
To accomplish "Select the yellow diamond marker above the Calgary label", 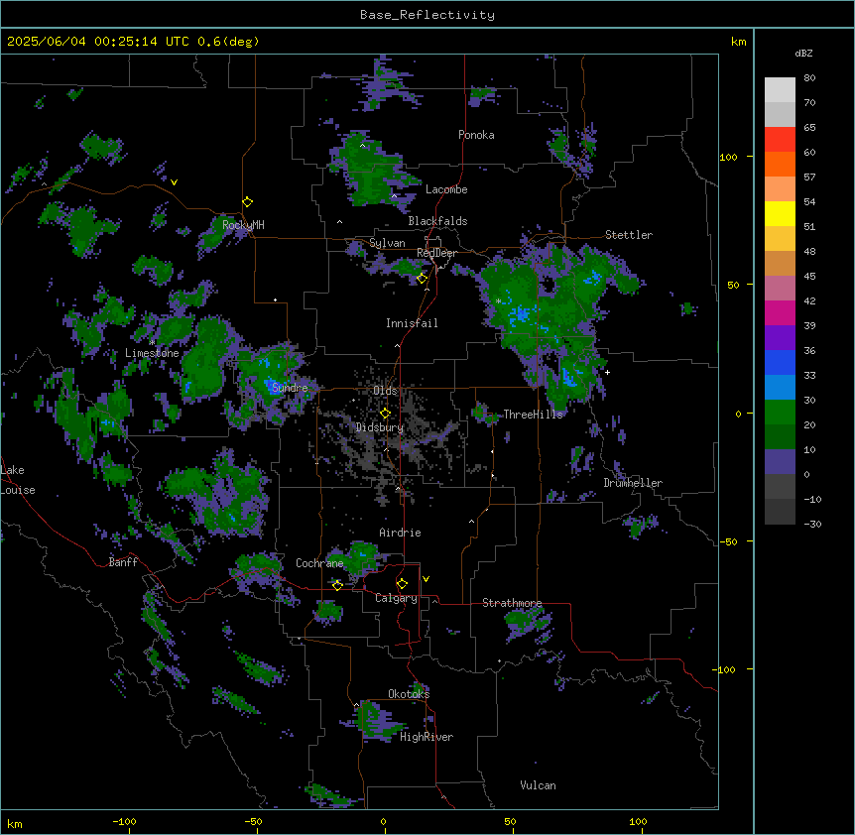I will tap(402, 584).
